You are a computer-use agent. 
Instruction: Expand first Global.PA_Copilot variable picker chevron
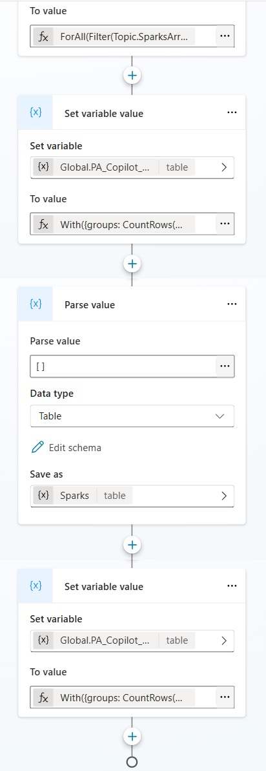pyautogui.click(x=224, y=167)
